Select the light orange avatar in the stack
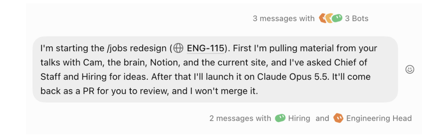Screen dimensions: 422x138 329,18
